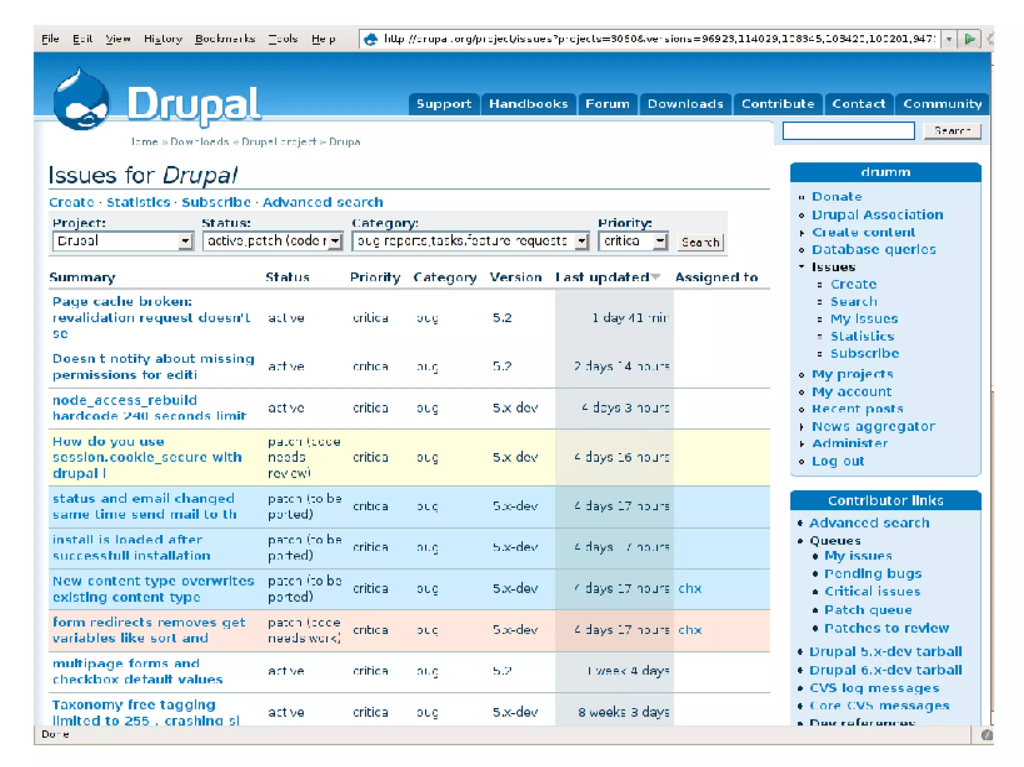
Task: Open issue 'New content type overwrites existing'
Action: click(153, 589)
